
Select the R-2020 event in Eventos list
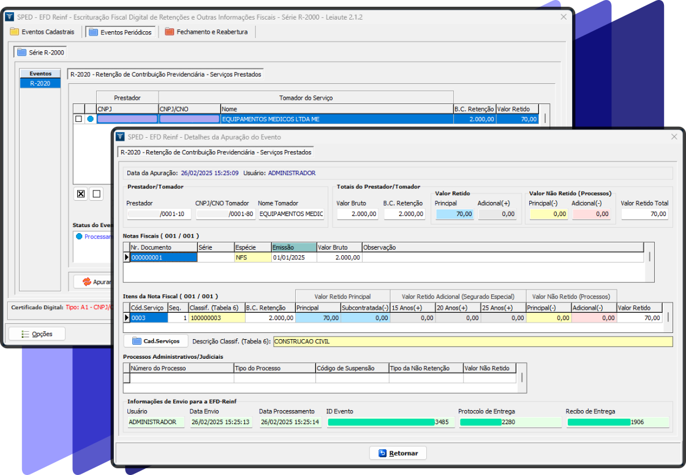pos(40,83)
